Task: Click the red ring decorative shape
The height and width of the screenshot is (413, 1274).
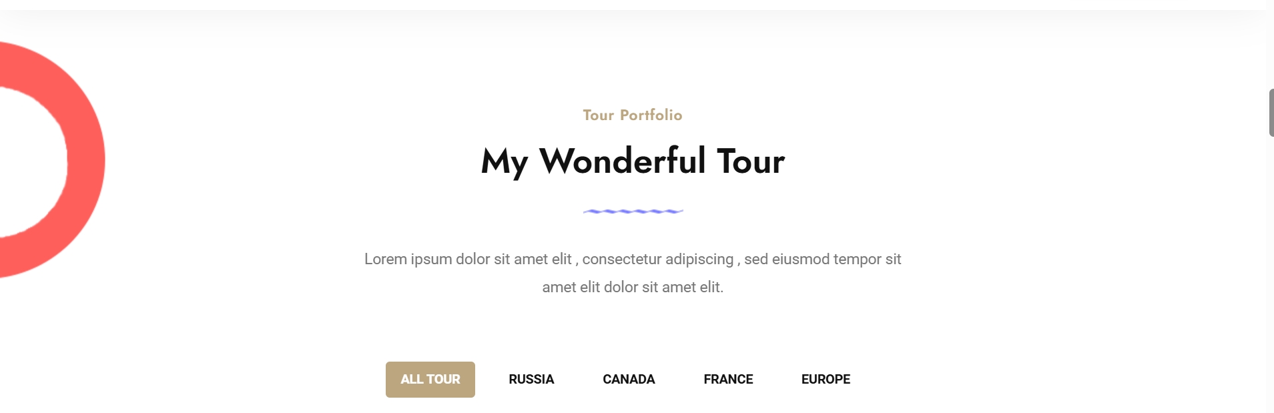Action: click(85, 160)
